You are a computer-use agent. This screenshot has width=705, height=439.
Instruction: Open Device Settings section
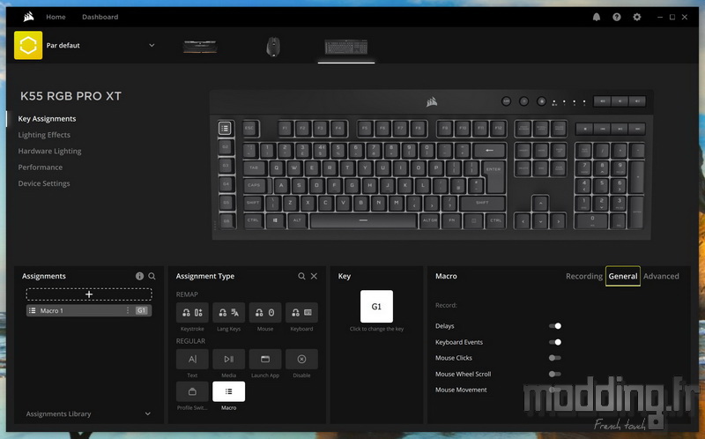point(43,183)
